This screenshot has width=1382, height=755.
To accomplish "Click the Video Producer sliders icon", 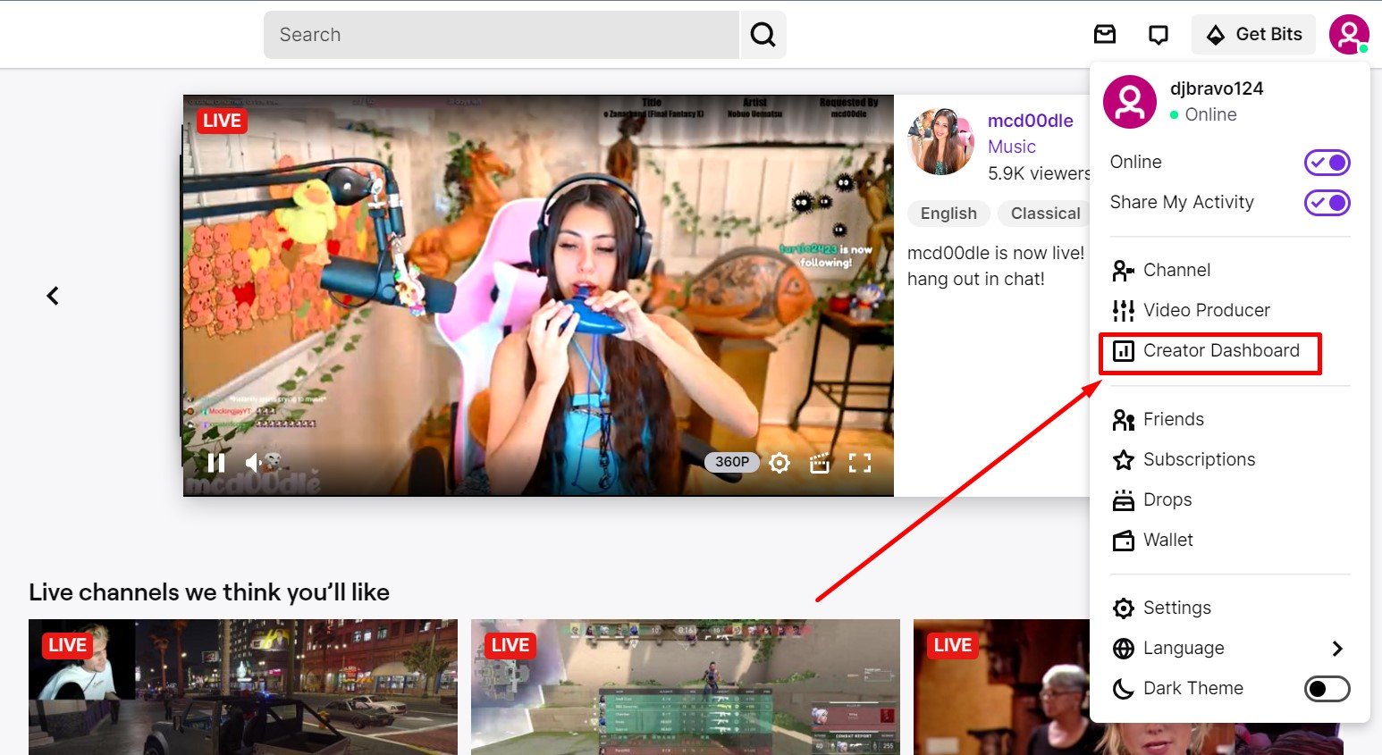I will 1124,310.
